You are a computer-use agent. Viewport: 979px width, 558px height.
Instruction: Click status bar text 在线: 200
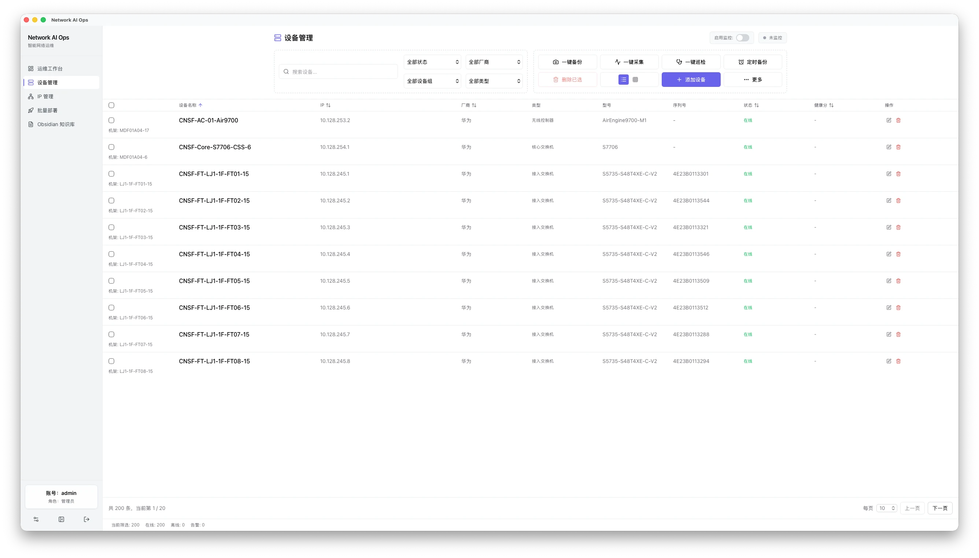[x=155, y=525]
